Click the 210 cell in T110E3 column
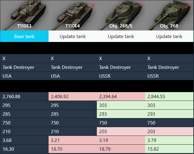194x154 pixels. click(24, 131)
